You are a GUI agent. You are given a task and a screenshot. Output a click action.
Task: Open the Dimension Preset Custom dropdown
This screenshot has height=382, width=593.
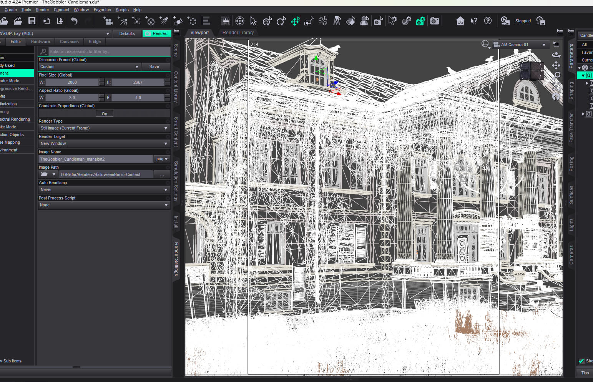coord(90,66)
